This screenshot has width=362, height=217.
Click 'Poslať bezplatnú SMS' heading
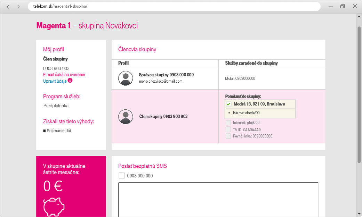[x=143, y=166]
